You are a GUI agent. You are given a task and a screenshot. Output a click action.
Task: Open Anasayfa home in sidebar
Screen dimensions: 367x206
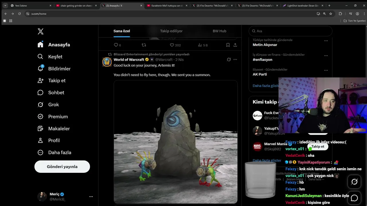pyautogui.click(x=54, y=45)
